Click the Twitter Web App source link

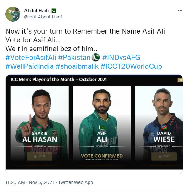click(x=75, y=182)
